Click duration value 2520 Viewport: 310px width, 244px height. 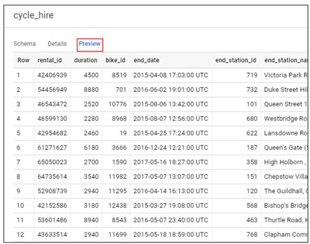pos(91,104)
